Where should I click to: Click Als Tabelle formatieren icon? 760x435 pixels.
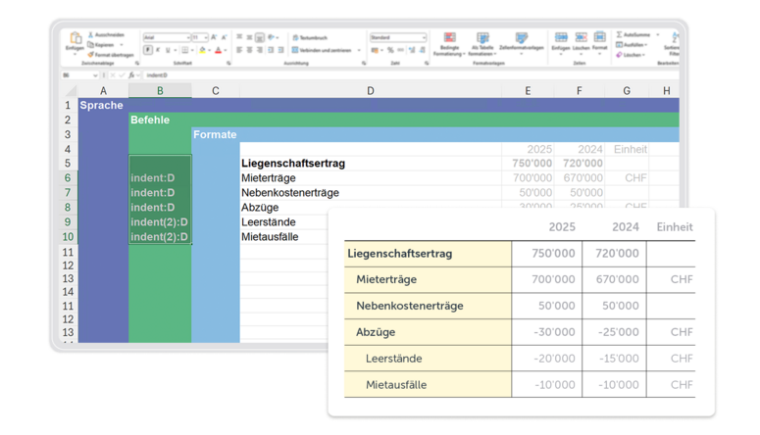point(481,39)
